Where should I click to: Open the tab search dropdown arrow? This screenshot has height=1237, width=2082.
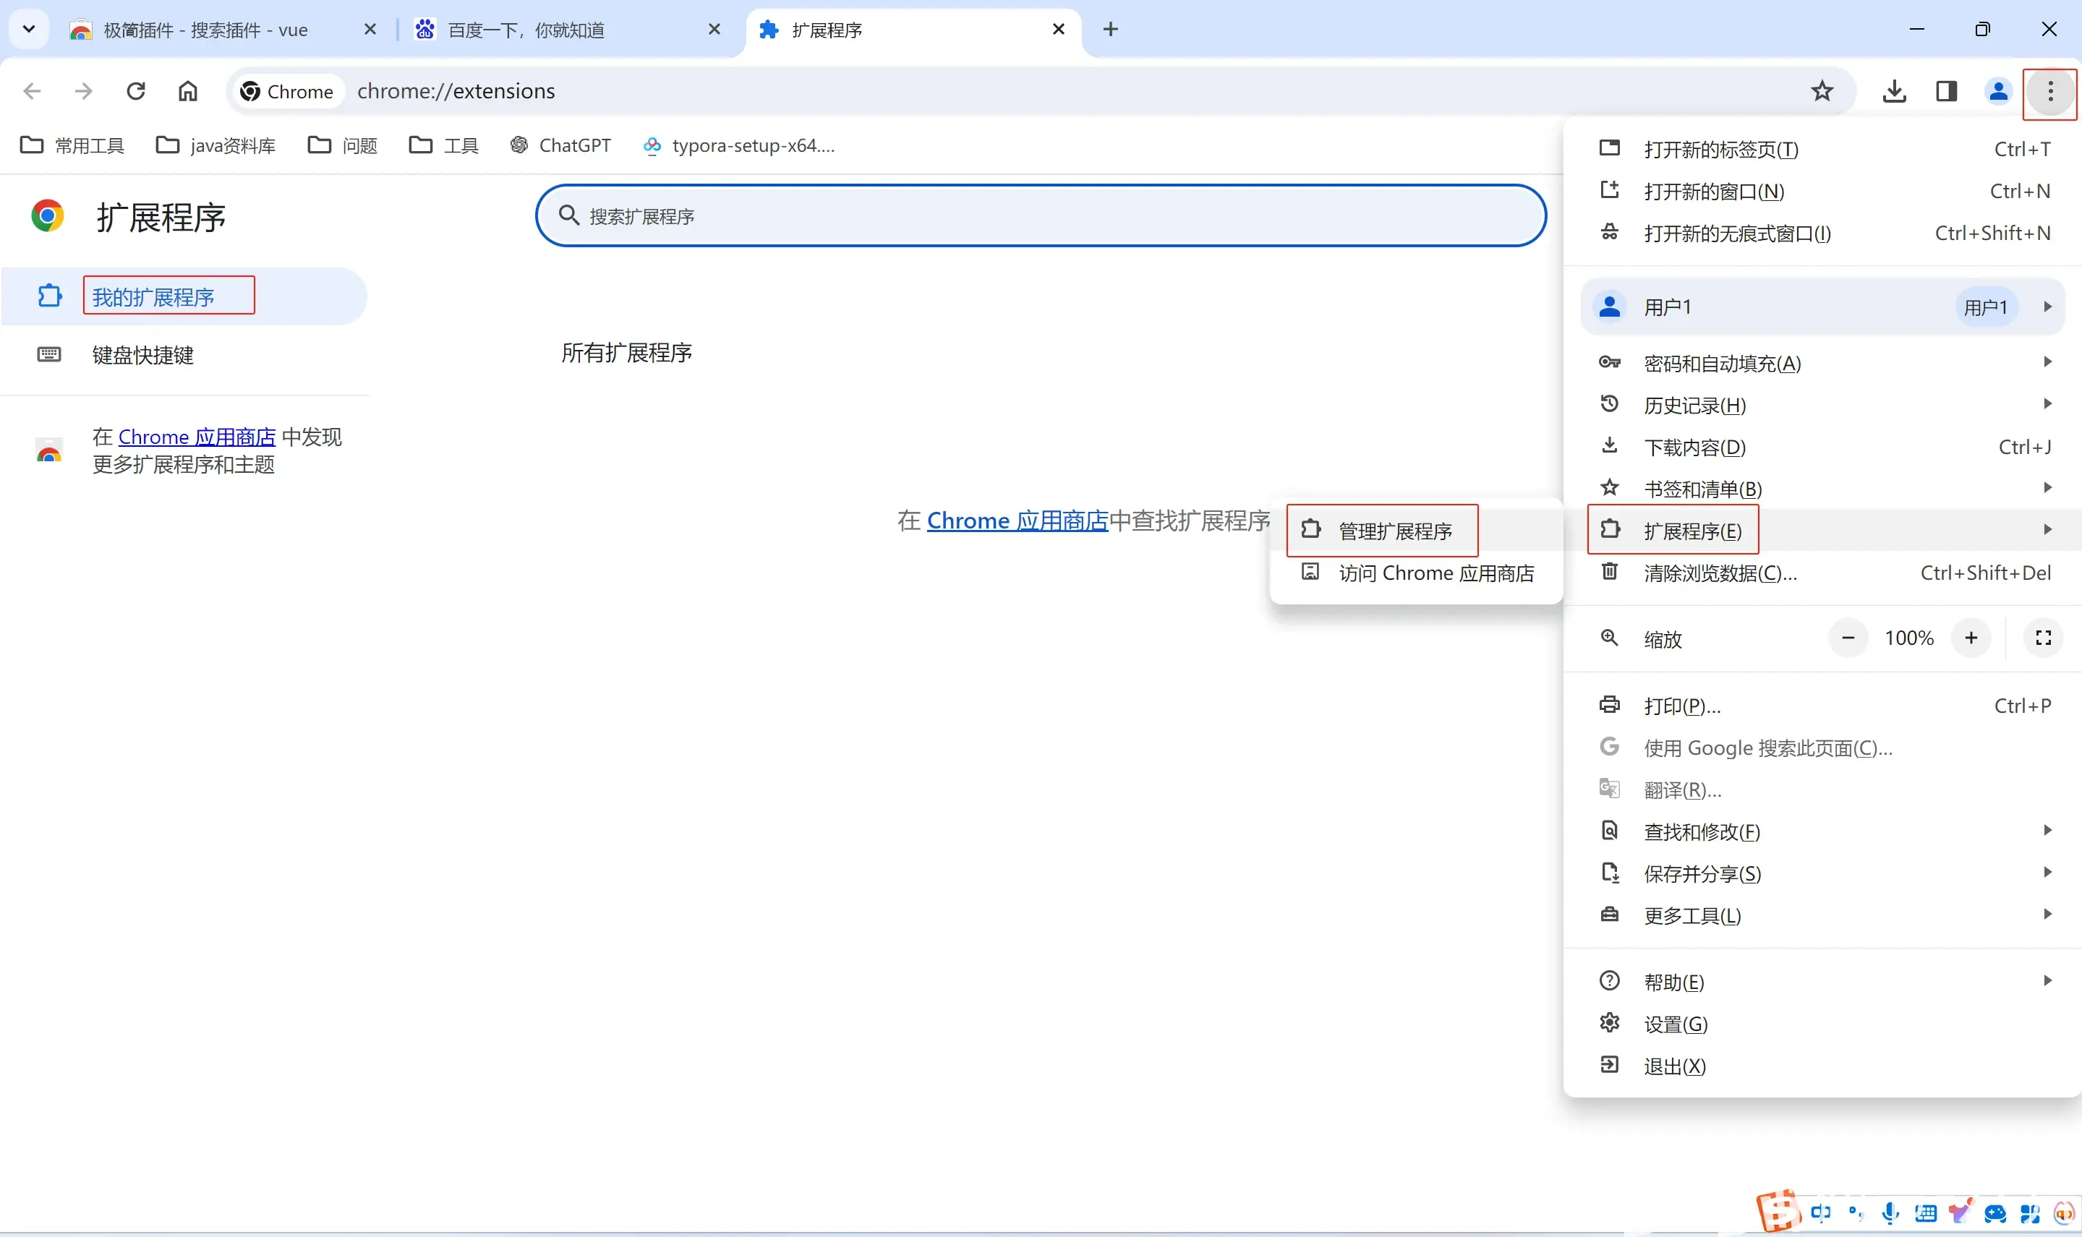[x=28, y=29]
